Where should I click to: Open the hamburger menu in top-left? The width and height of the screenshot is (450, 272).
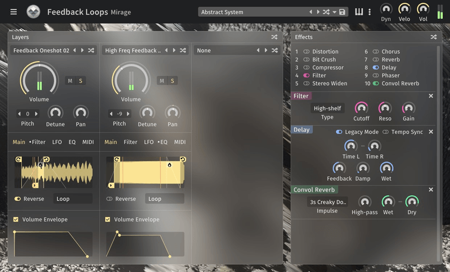13,12
